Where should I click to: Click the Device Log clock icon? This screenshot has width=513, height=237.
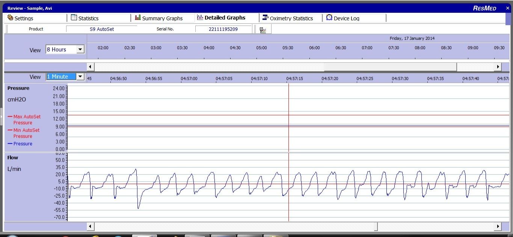pos(329,18)
